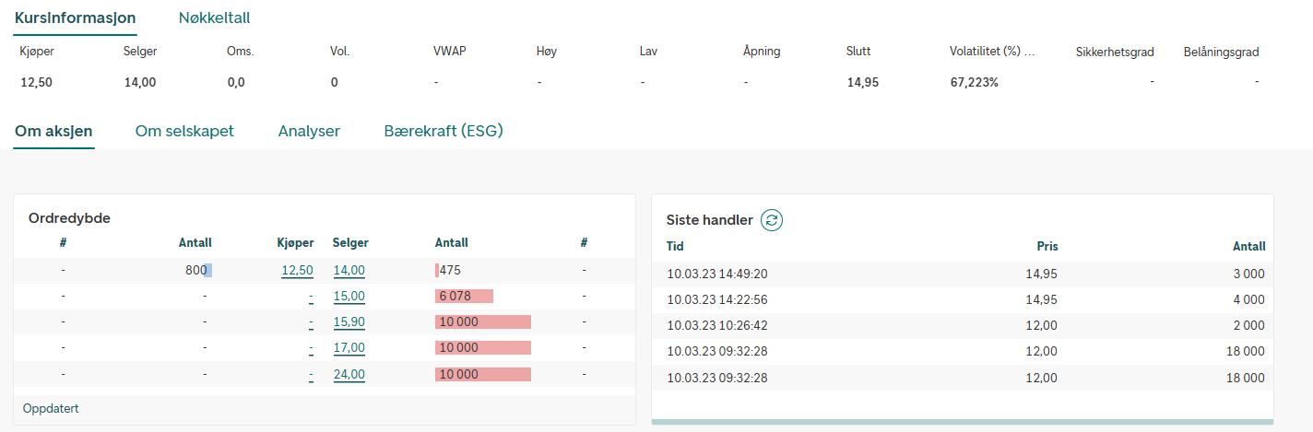Image resolution: width=1313 pixels, height=432 pixels.
Task: Click the red 6 078 volume bar
Action: tap(464, 297)
